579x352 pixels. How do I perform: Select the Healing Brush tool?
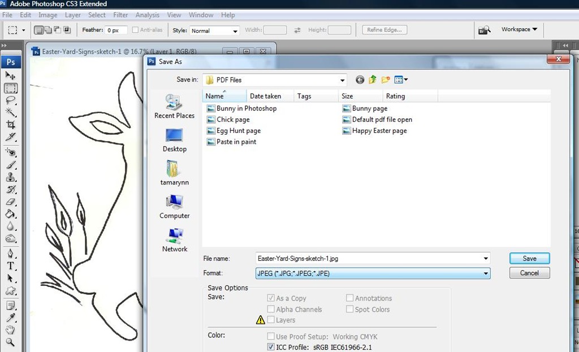[10, 152]
